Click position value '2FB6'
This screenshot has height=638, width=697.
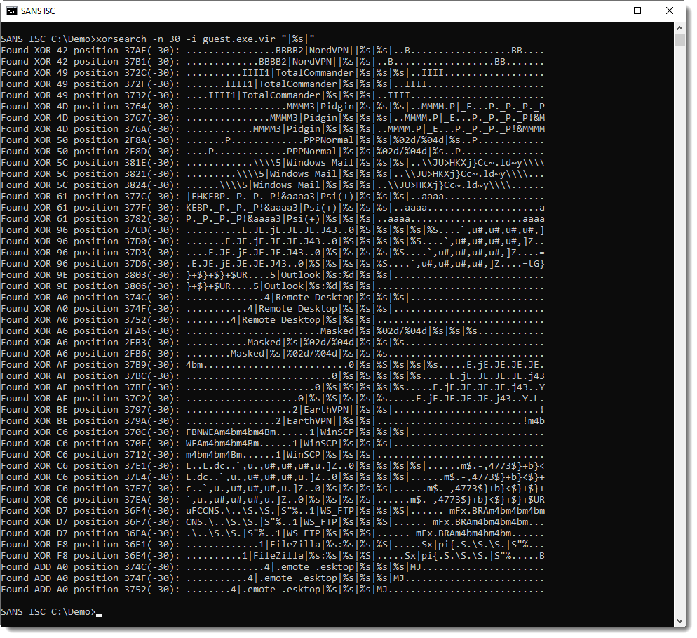click(135, 354)
